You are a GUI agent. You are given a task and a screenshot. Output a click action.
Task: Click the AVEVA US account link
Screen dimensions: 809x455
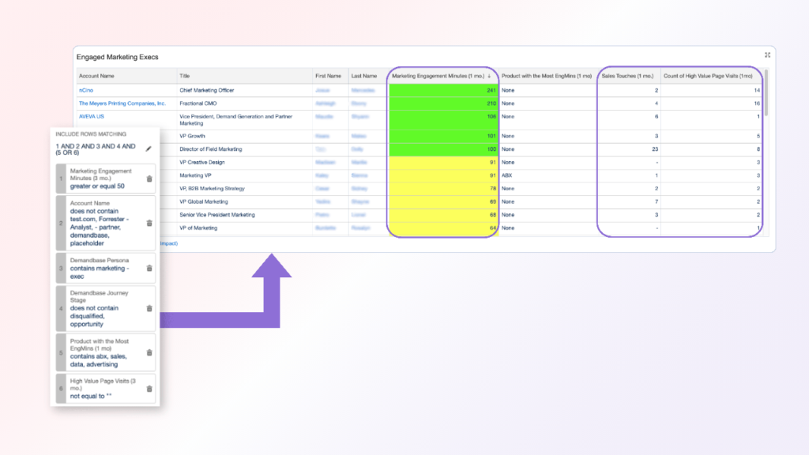tap(91, 116)
